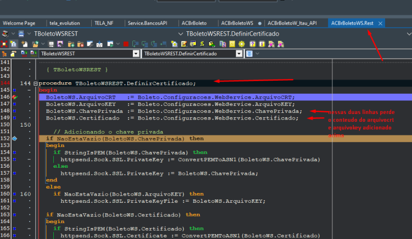Screen dimensions: 412x239
Task: Open the Service.BancosAPI tab
Action: tap(147, 23)
